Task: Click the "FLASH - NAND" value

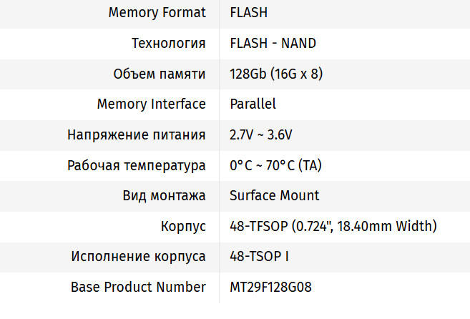Action: pos(273,44)
